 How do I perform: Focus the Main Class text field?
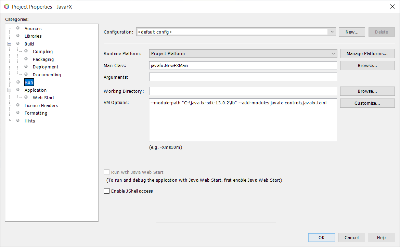(x=243, y=65)
